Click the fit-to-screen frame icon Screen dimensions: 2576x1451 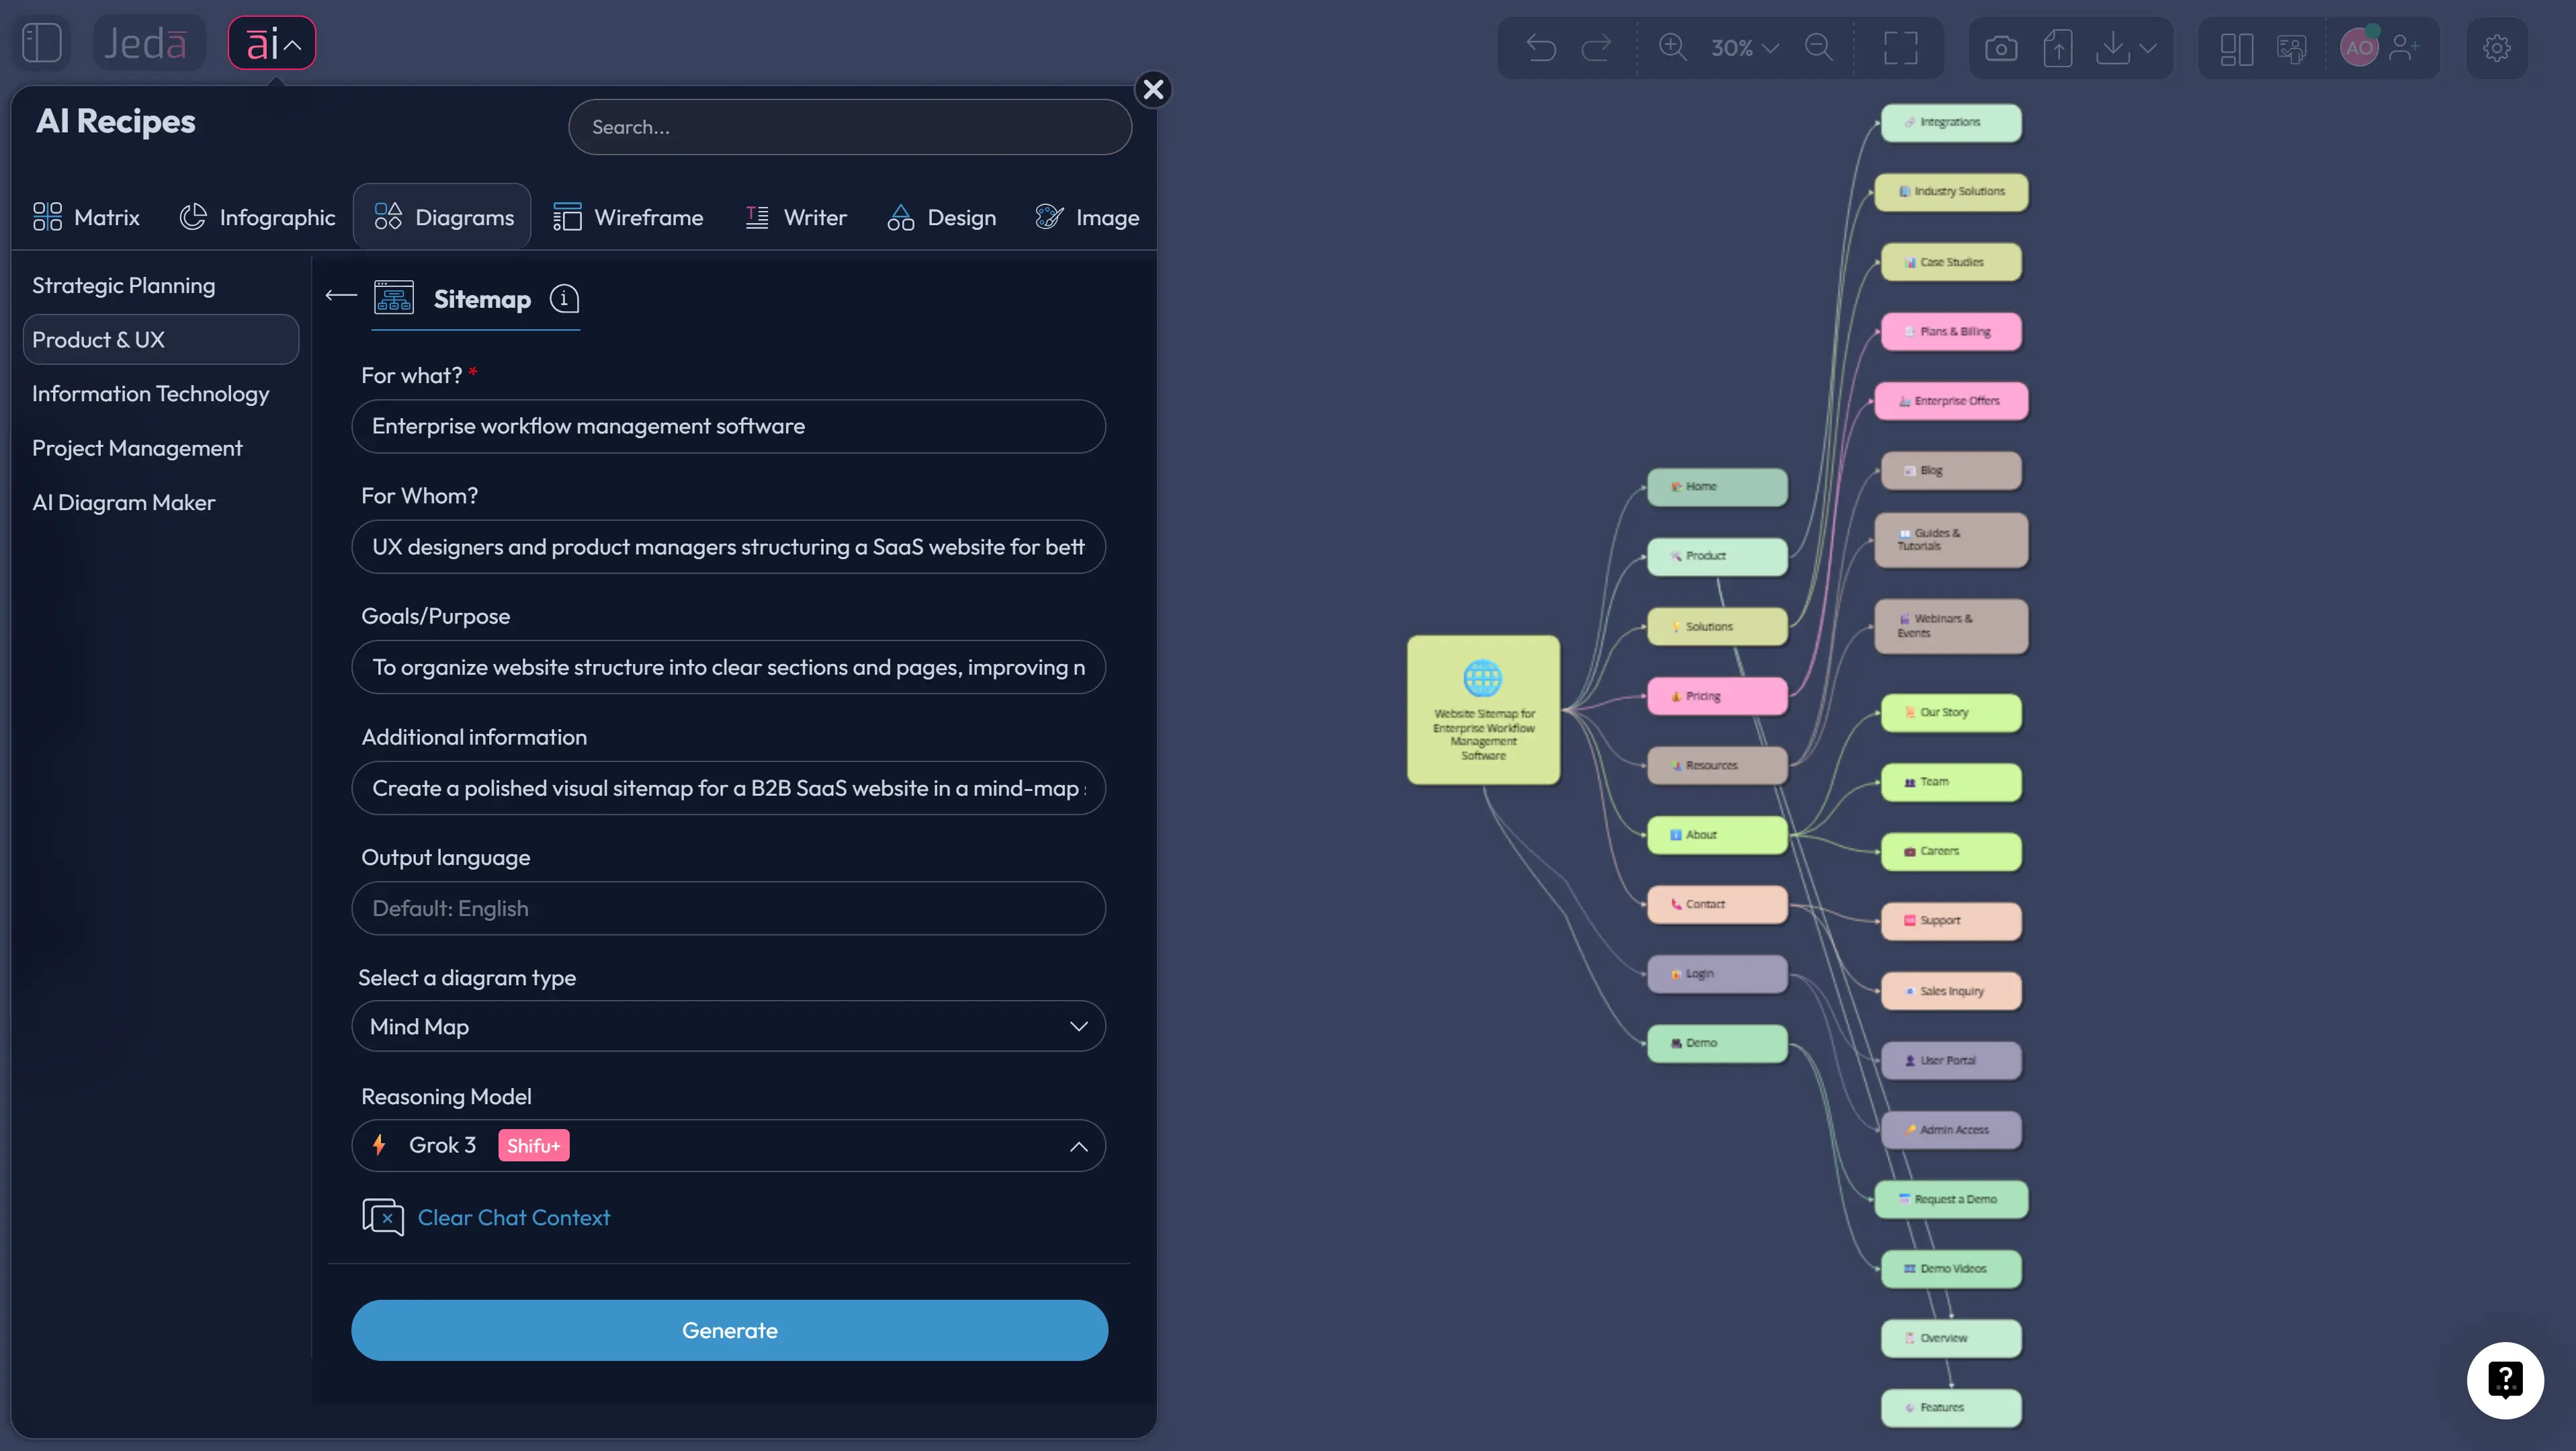point(1899,47)
